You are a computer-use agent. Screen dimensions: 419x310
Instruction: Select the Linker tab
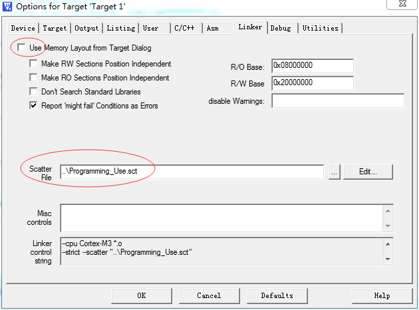(x=250, y=27)
